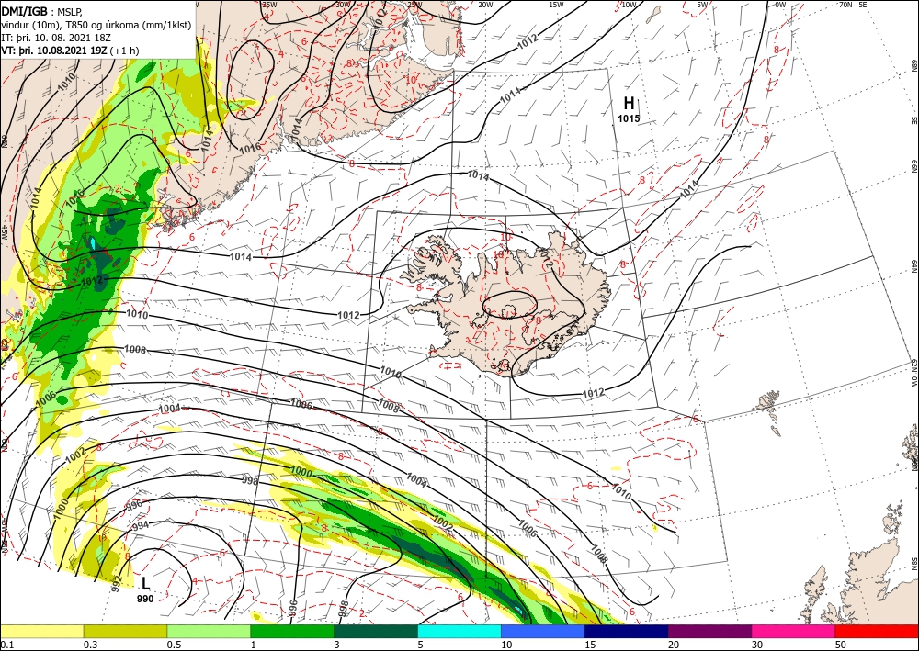Click the '10W' longitude label at the top
Viewport: 919px width, 651px height.
[x=629, y=5]
